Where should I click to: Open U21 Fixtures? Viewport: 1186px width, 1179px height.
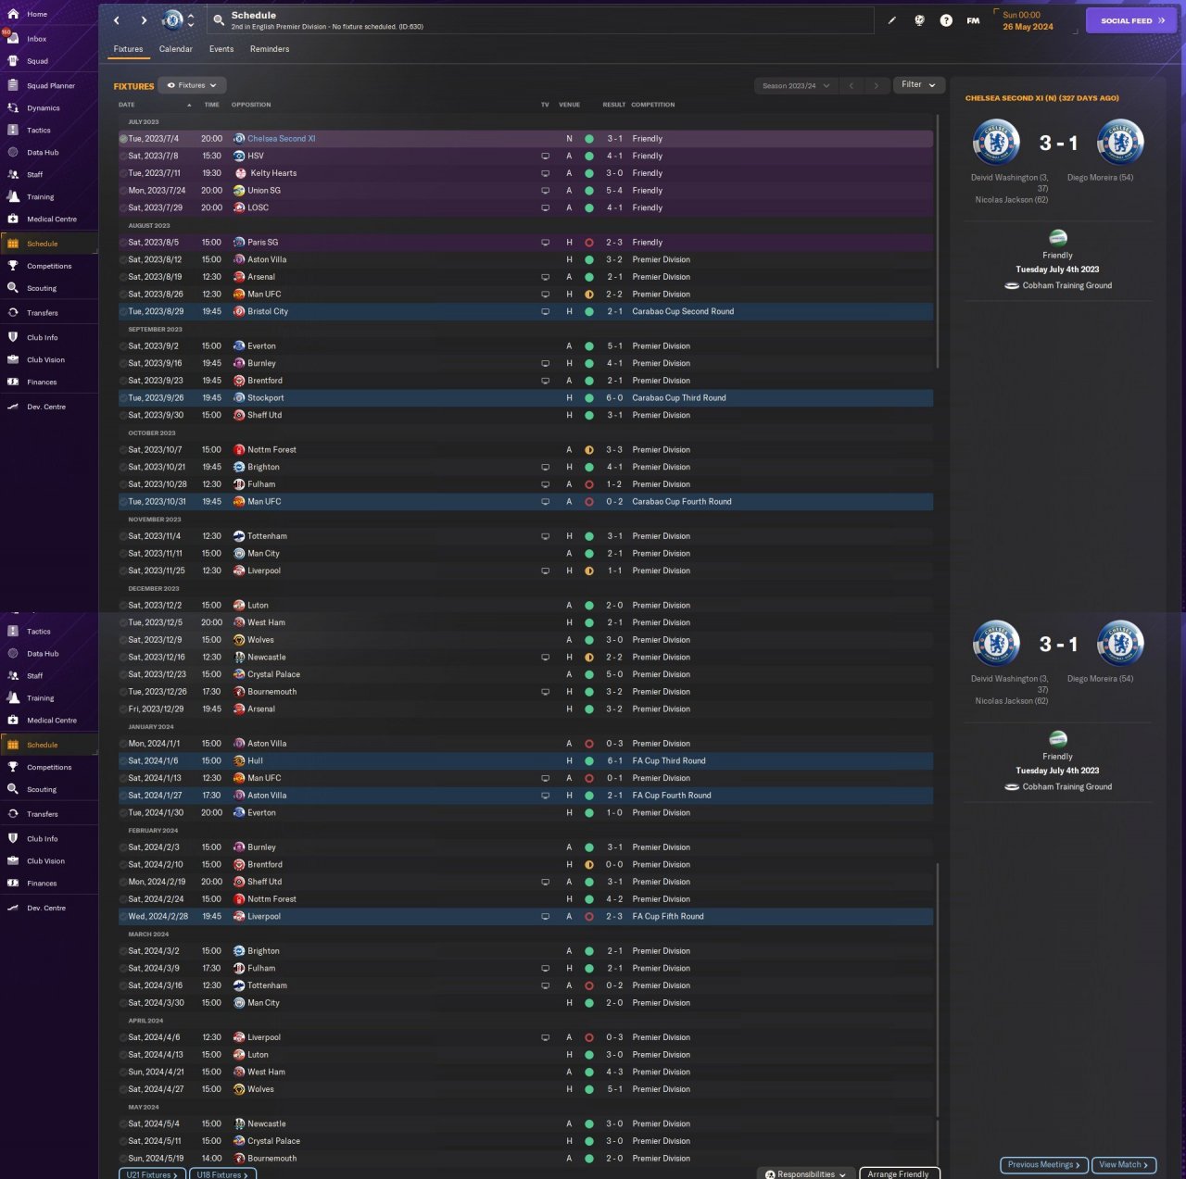(153, 1173)
